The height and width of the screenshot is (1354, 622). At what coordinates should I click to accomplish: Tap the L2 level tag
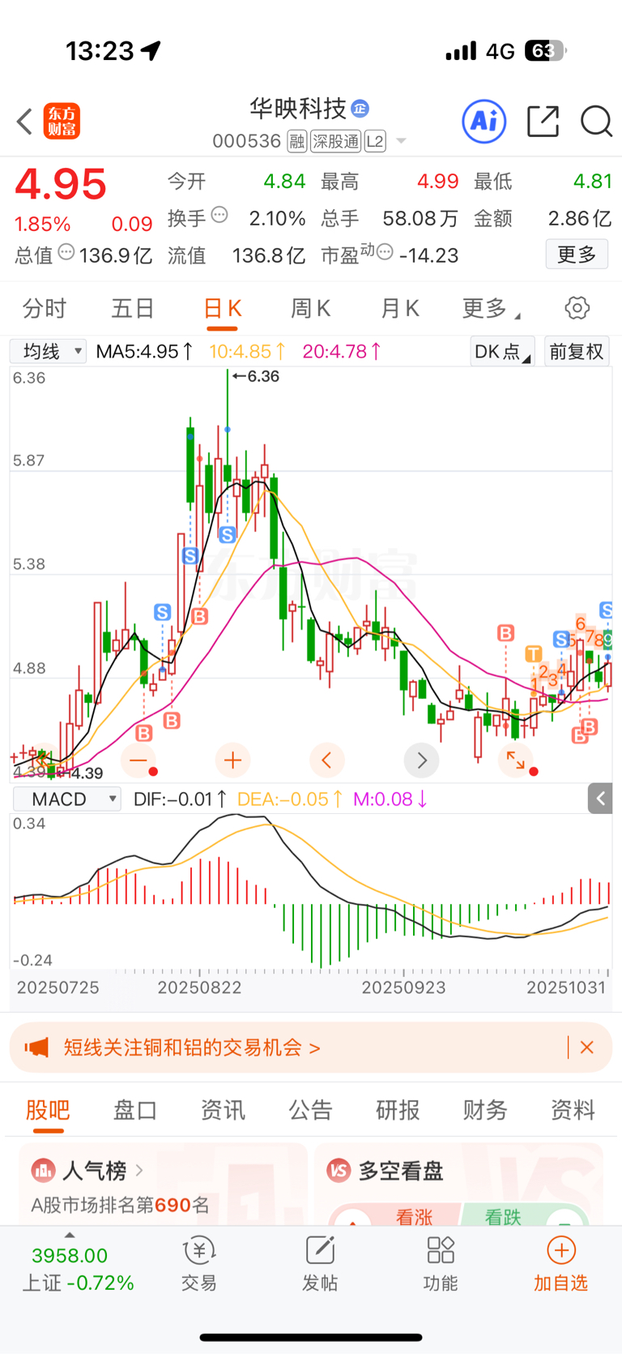coord(375,142)
